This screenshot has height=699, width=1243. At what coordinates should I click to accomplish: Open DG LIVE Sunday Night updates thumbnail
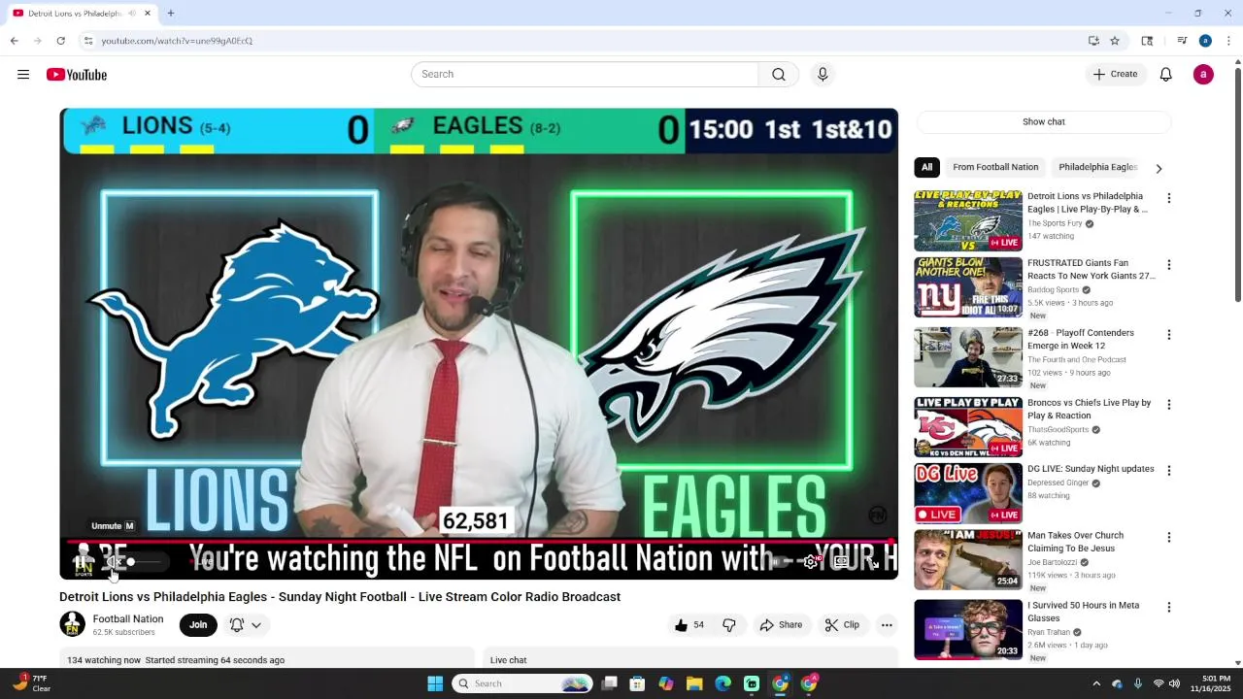[x=968, y=493]
